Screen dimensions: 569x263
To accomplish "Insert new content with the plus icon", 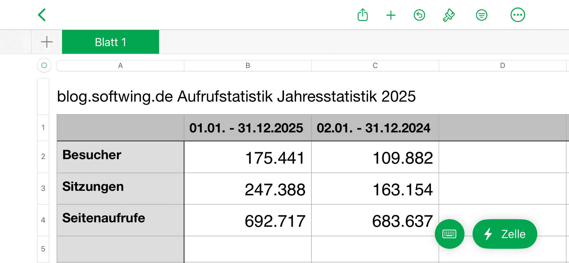I will (391, 15).
